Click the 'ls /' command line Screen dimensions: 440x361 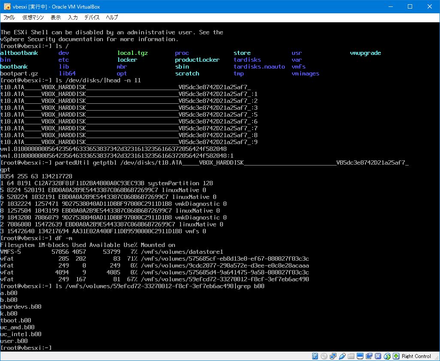[62, 46]
